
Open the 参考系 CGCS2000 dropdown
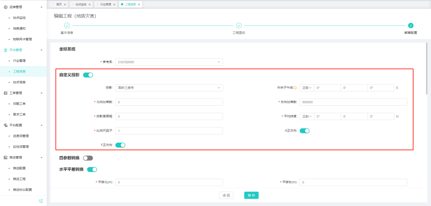(169, 62)
